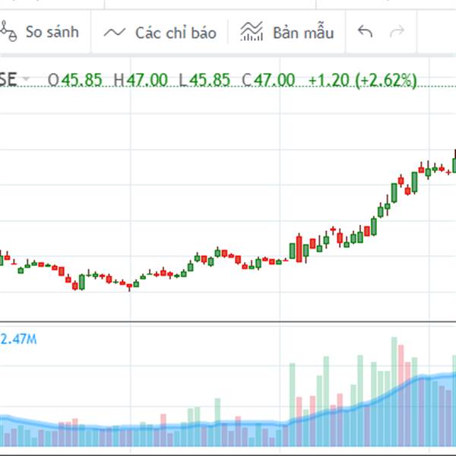
Task: Select the high value H47.00
Action: click(x=141, y=80)
